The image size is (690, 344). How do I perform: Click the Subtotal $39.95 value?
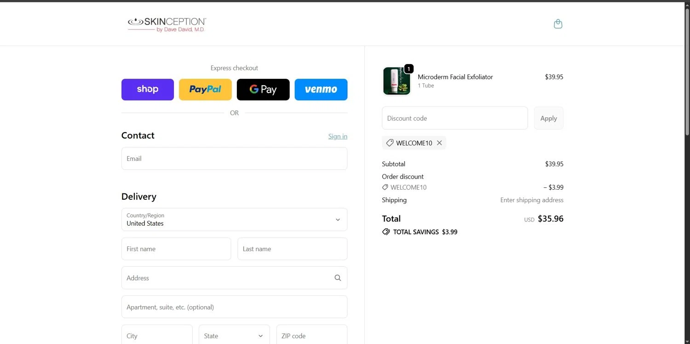coord(554,164)
